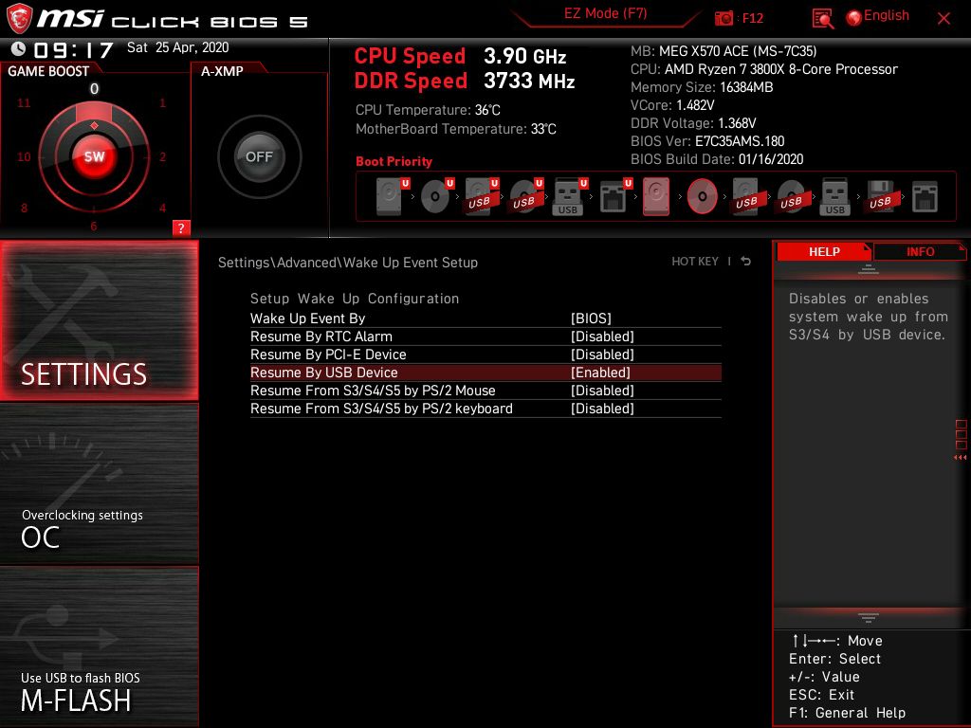Click the help panel's top drag handle

(x=869, y=269)
